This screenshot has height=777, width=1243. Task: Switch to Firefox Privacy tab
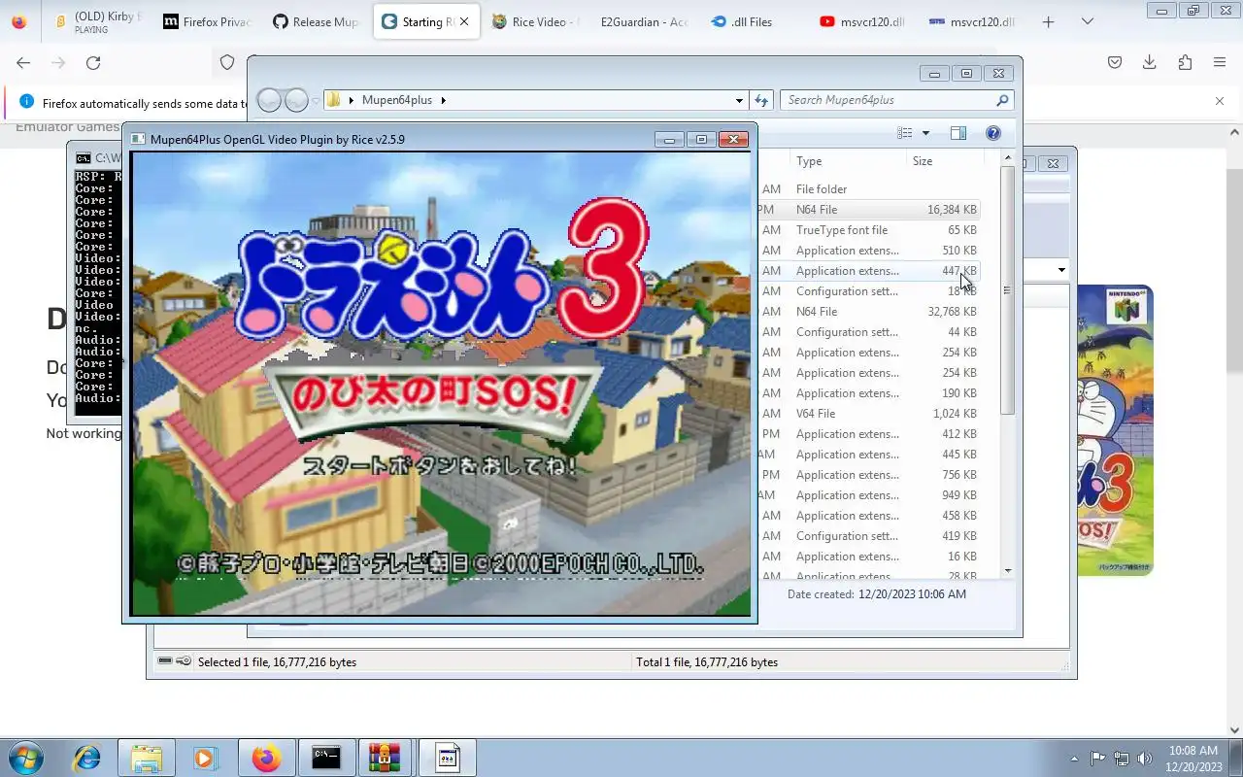pos(206,22)
